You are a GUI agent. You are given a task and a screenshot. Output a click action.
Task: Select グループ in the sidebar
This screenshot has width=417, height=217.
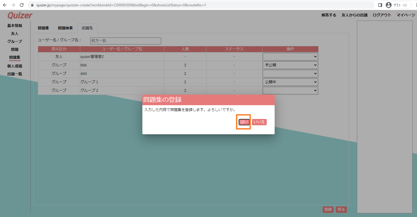pos(15,41)
